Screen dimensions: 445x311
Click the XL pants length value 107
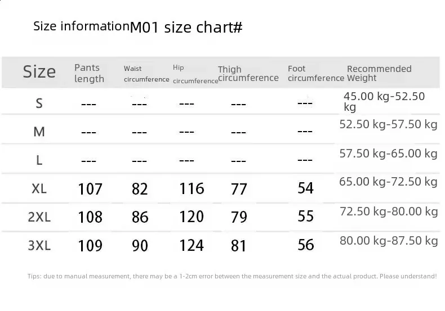pos(90,189)
